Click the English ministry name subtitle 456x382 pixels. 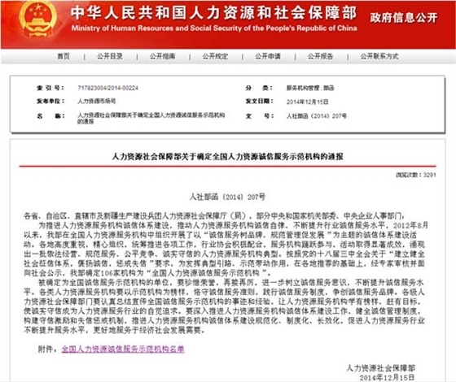[214, 28]
